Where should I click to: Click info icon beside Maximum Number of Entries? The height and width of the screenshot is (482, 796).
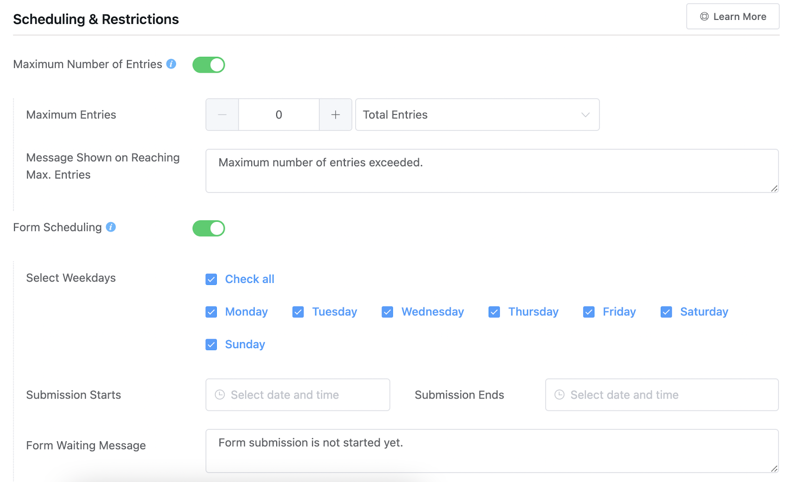(171, 64)
